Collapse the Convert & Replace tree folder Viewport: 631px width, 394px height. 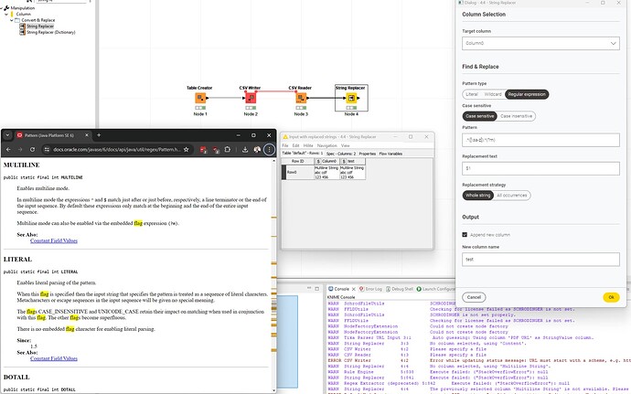18,21
